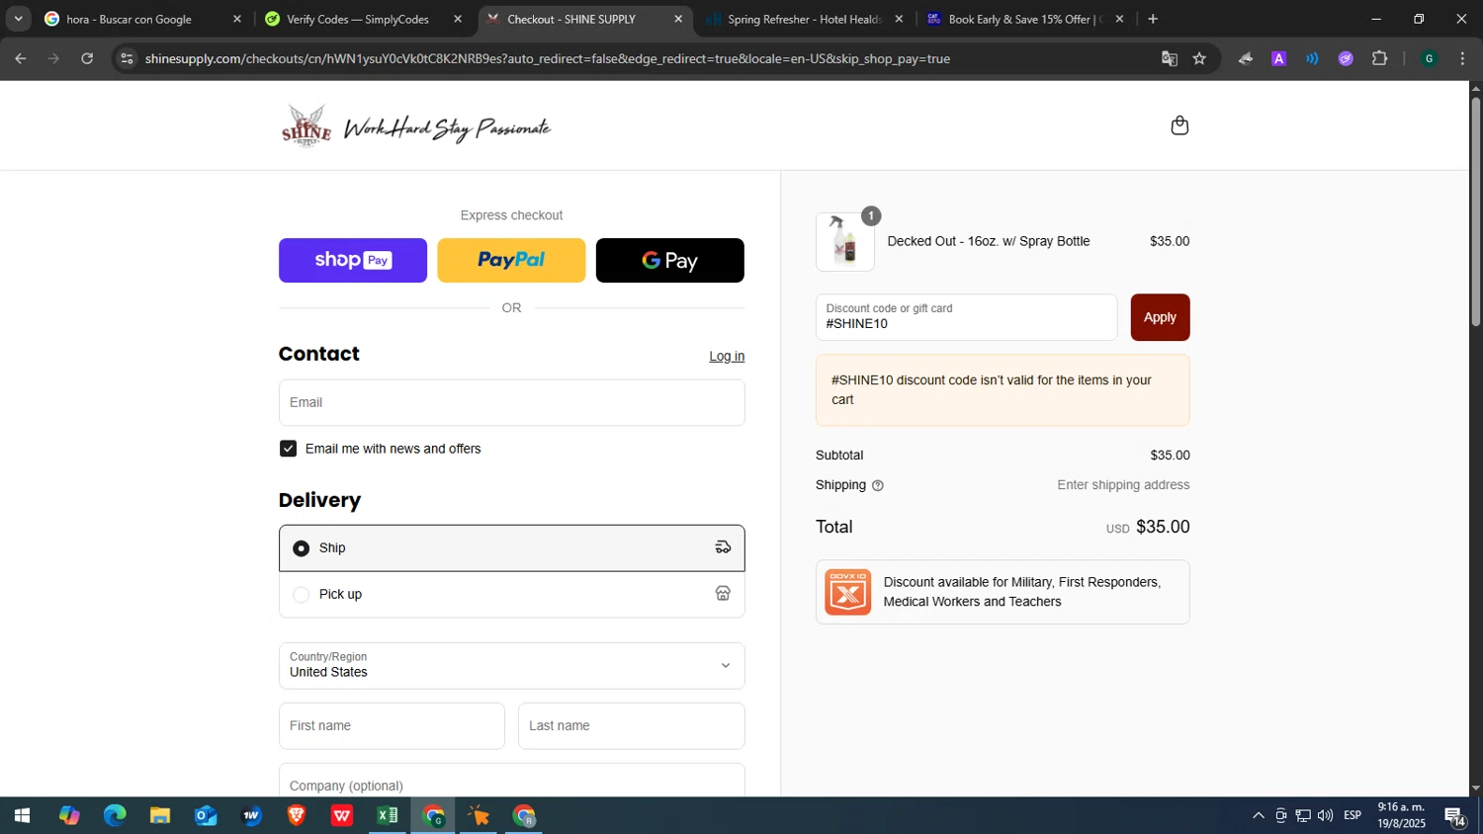This screenshot has height=834, width=1483.
Task: Open Excel from taskbar
Action: 388,815
